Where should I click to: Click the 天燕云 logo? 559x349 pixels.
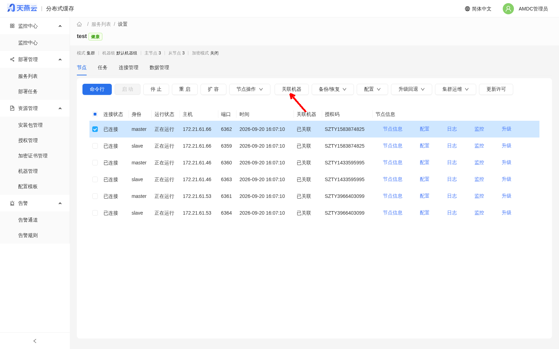[x=22, y=8]
